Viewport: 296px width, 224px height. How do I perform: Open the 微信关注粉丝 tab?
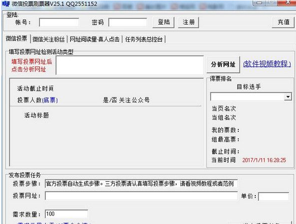pos(49,39)
